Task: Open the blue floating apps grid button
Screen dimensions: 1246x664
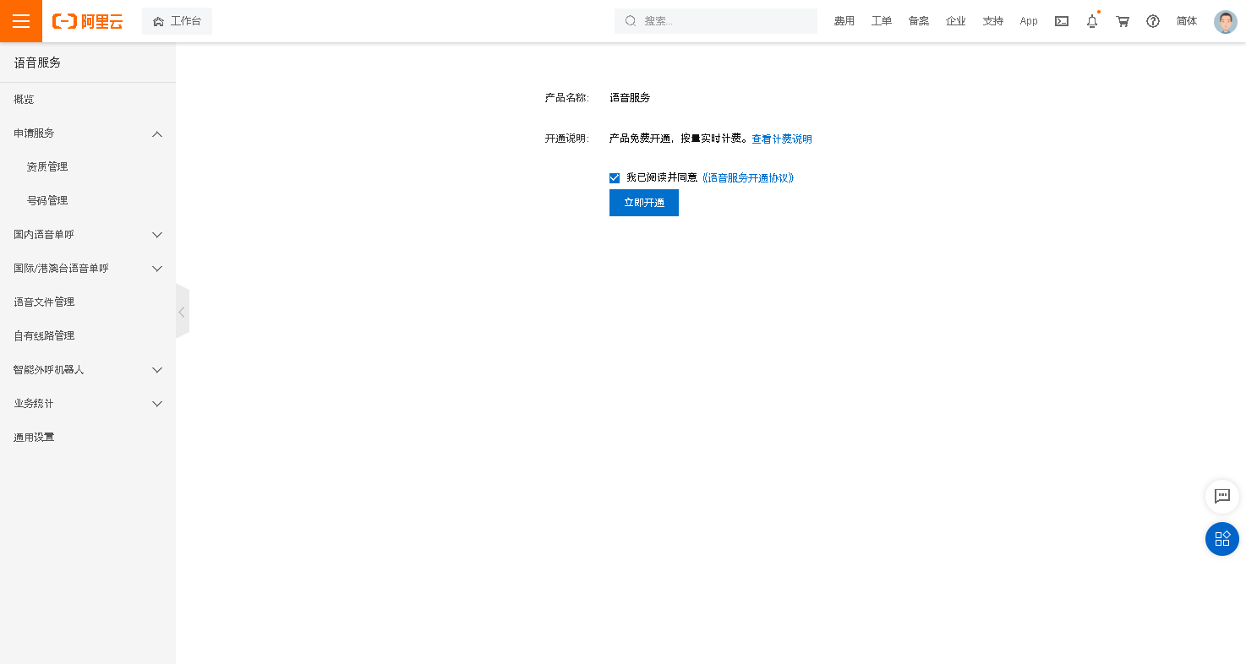Action: pyautogui.click(x=1221, y=539)
